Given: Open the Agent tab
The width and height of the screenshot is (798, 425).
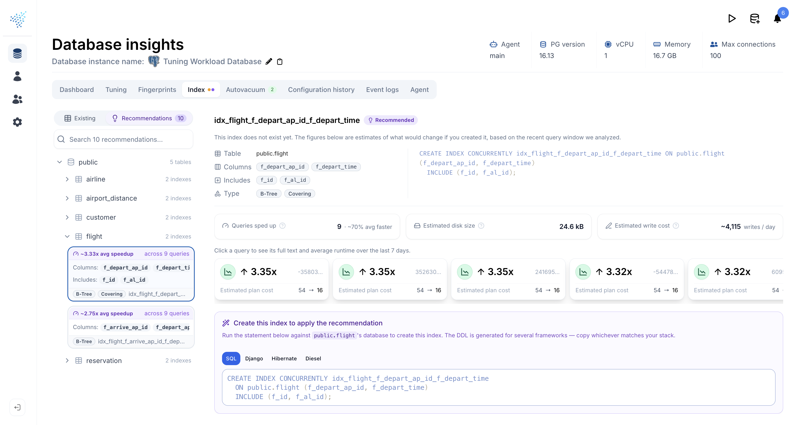Looking at the screenshot, I should (419, 90).
